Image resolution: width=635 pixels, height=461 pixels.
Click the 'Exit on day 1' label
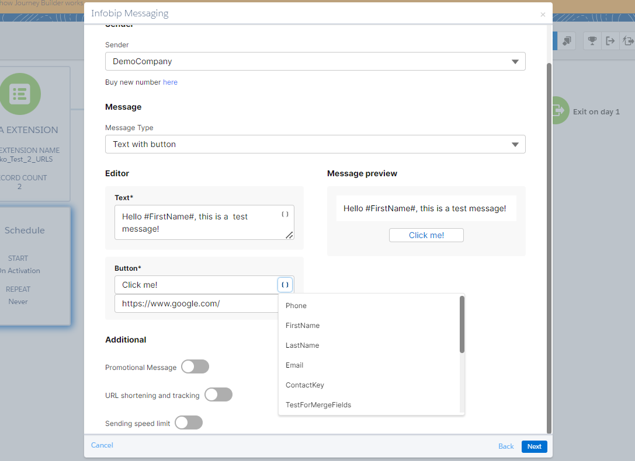coord(596,112)
